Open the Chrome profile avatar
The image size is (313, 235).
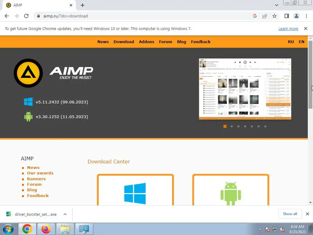[296, 16]
